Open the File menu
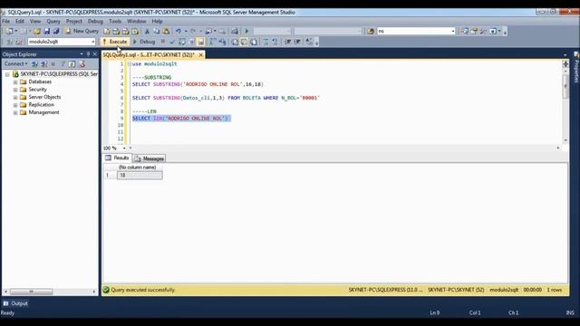The image size is (580, 326). pos(6,21)
